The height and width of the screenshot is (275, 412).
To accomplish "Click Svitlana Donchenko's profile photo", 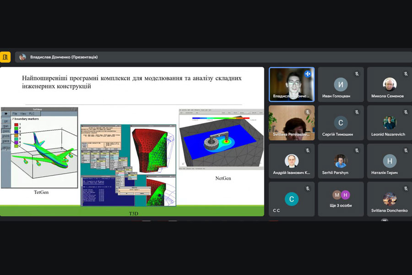I will tap(390, 199).
